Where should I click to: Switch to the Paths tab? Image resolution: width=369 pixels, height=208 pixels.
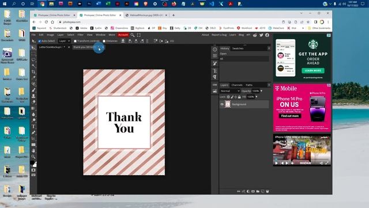(249, 85)
